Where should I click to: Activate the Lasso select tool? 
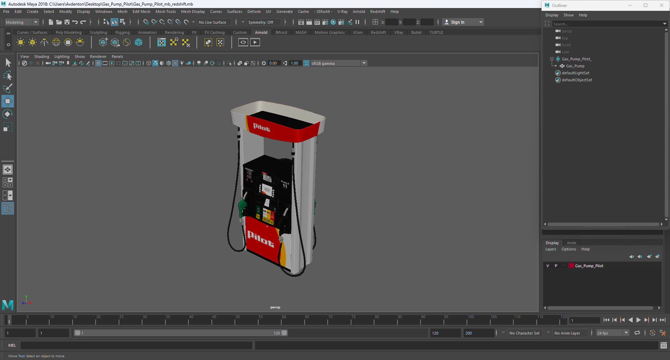coord(8,75)
